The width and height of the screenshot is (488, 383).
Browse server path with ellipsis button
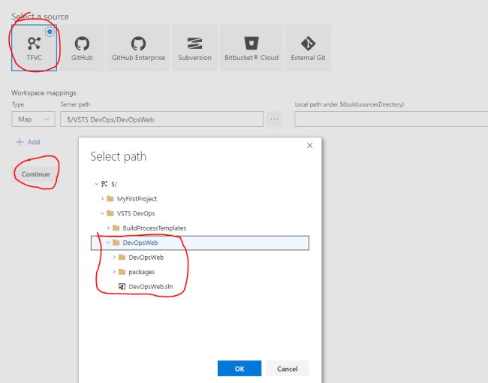[274, 119]
